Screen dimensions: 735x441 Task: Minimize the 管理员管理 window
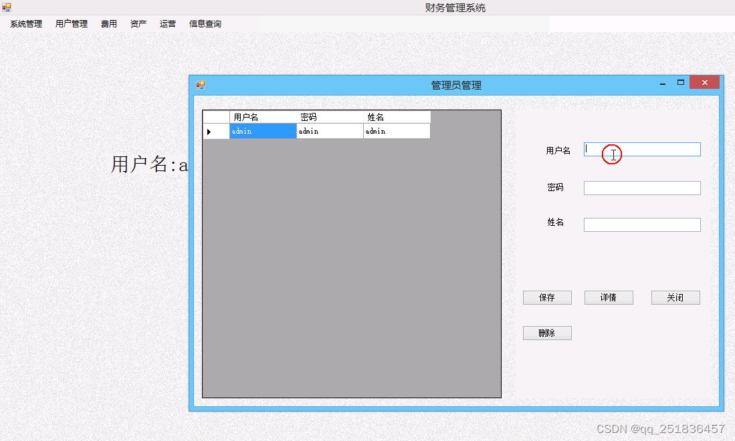click(x=663, y=82)
